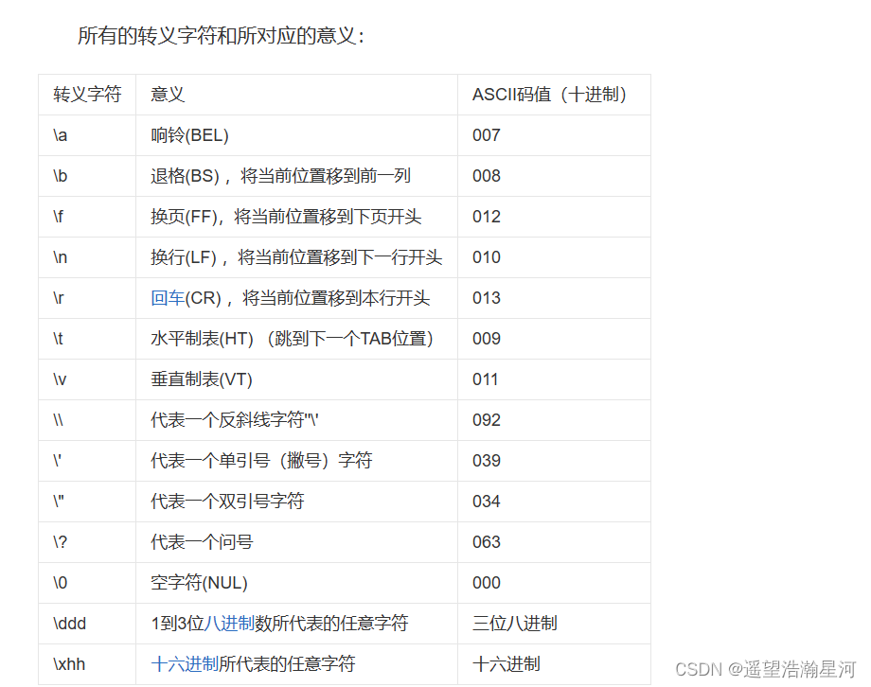
Task: Click the heading 所有的转义字符和所对应的意义
Action: (222, 36)
